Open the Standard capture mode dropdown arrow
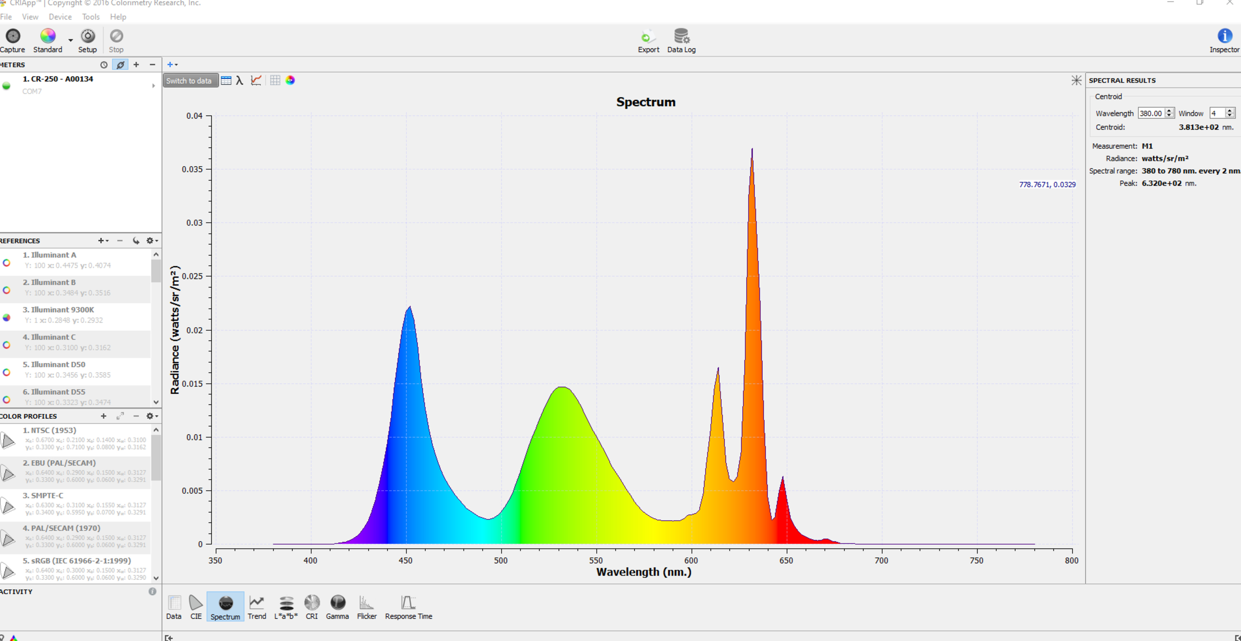The height and width of the screenshot is (641, 1241). (70, 40)
